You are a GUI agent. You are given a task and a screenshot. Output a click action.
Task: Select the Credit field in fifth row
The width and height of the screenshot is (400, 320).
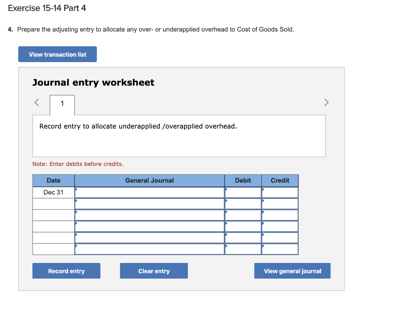coord(280,238)
